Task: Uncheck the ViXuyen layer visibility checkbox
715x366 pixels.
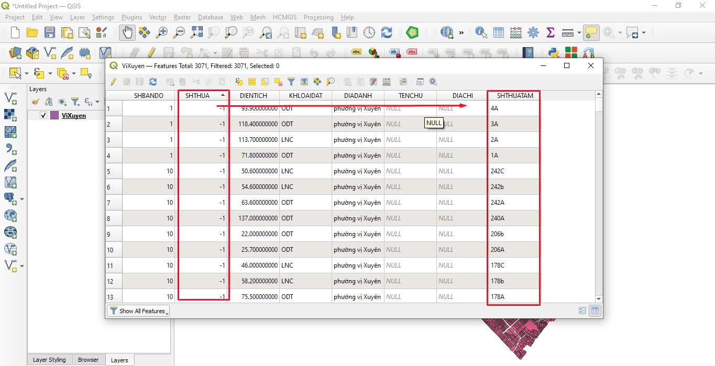Action: coord(43,116)
